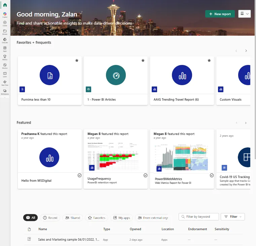The width and height of the screenshot is (256, 246).
Task: Open Custom Visuals title
Action: pos(230,100)
